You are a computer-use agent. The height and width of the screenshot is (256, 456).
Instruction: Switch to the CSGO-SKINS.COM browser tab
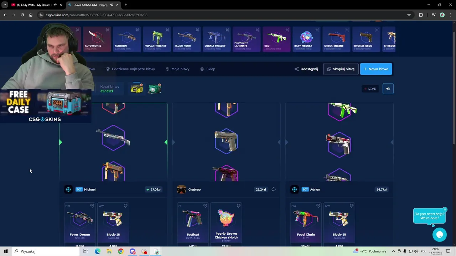pos(93,5)
